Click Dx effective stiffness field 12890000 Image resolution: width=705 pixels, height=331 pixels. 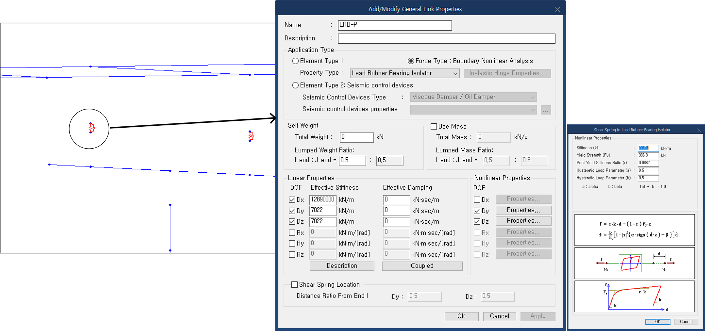[323, 200]
